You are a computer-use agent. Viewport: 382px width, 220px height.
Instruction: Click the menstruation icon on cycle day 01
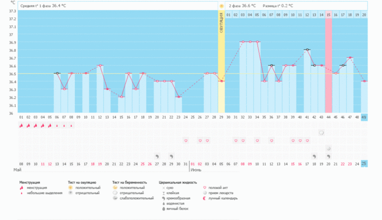click(x=21, y=126)
